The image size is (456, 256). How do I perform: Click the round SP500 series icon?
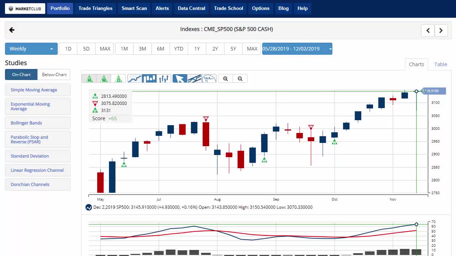[x=88, y=207]
